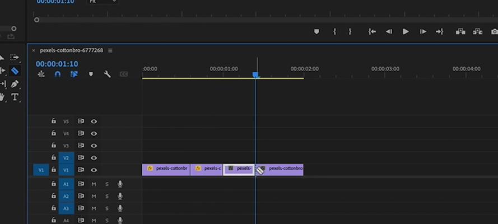This screenshot has width=498, height=224.
Task: Select the Pen tool
Action: (x=15, y=84)
